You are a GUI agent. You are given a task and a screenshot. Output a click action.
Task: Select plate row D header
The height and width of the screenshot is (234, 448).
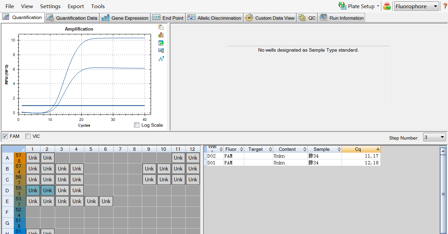pos(7,191)
